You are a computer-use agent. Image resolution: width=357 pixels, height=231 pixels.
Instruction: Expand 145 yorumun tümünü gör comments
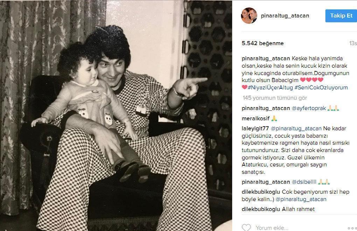click(x=275, y=98)
